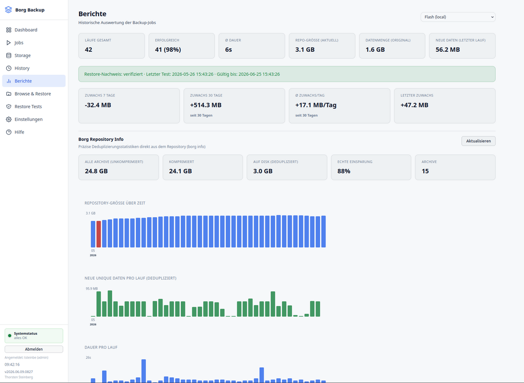Click the Hilfe question-mark icon
524x383 pixels.
coord(9,132)
